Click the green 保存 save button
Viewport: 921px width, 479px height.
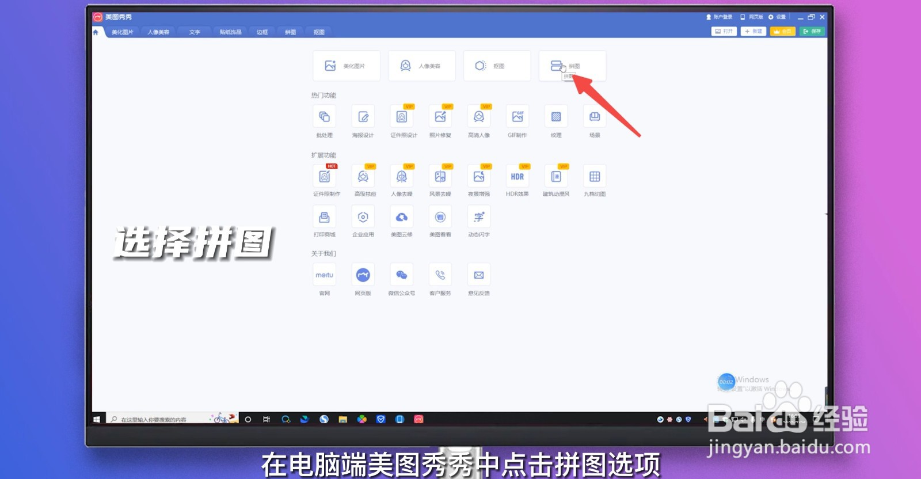[x=812, y=31]
